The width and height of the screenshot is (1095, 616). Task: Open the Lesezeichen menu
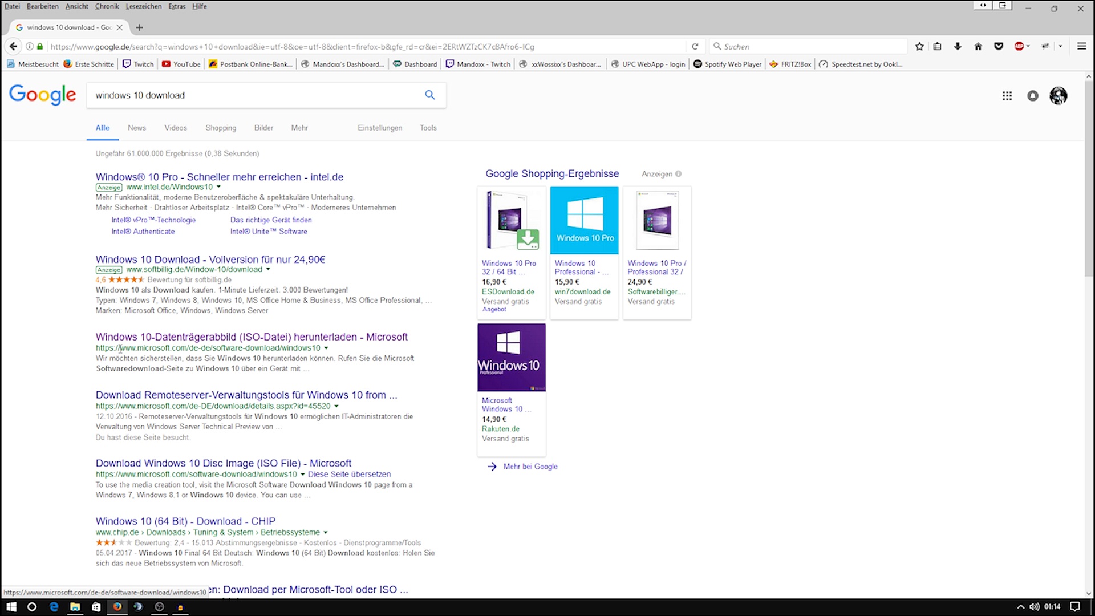click(x=143, y=6)
